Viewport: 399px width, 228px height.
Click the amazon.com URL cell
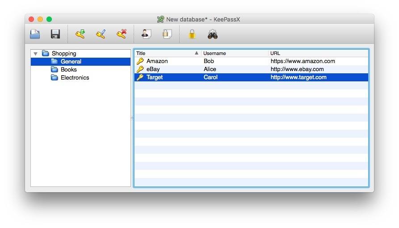(x=303, y=61)
